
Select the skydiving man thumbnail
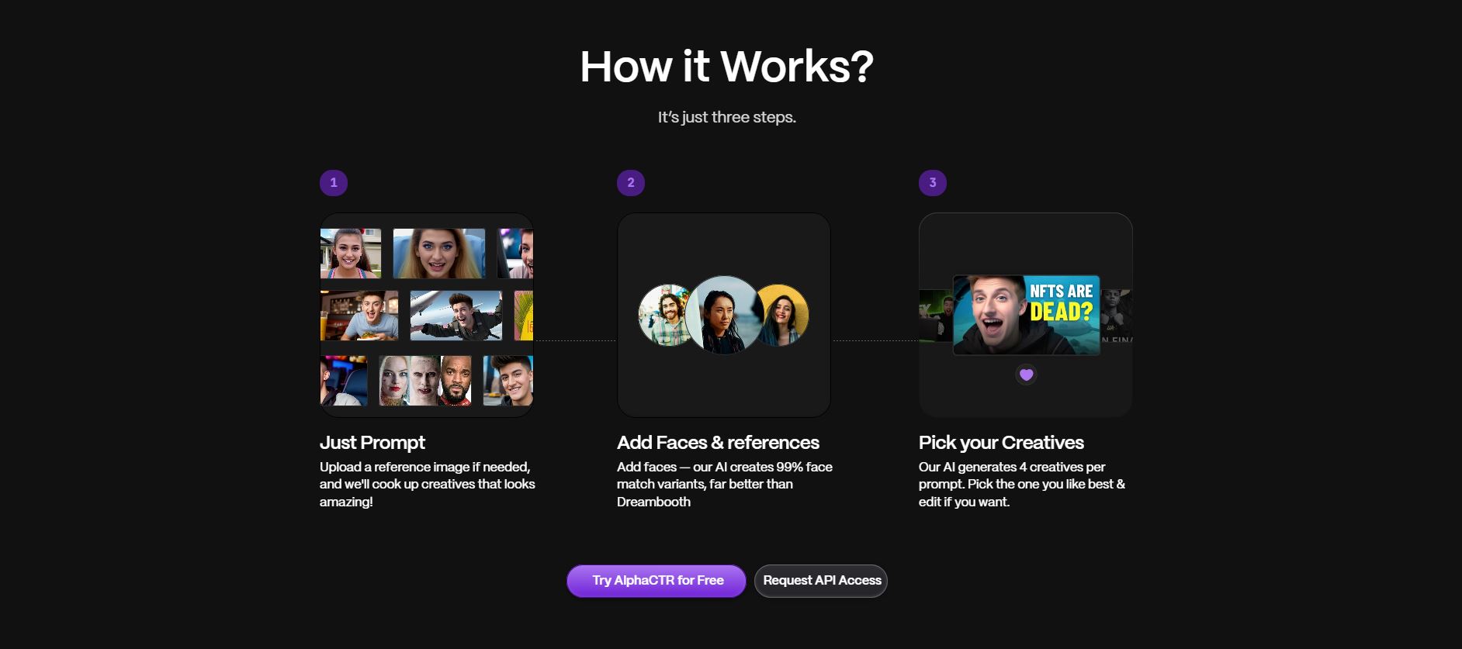(x=456, y=316)
